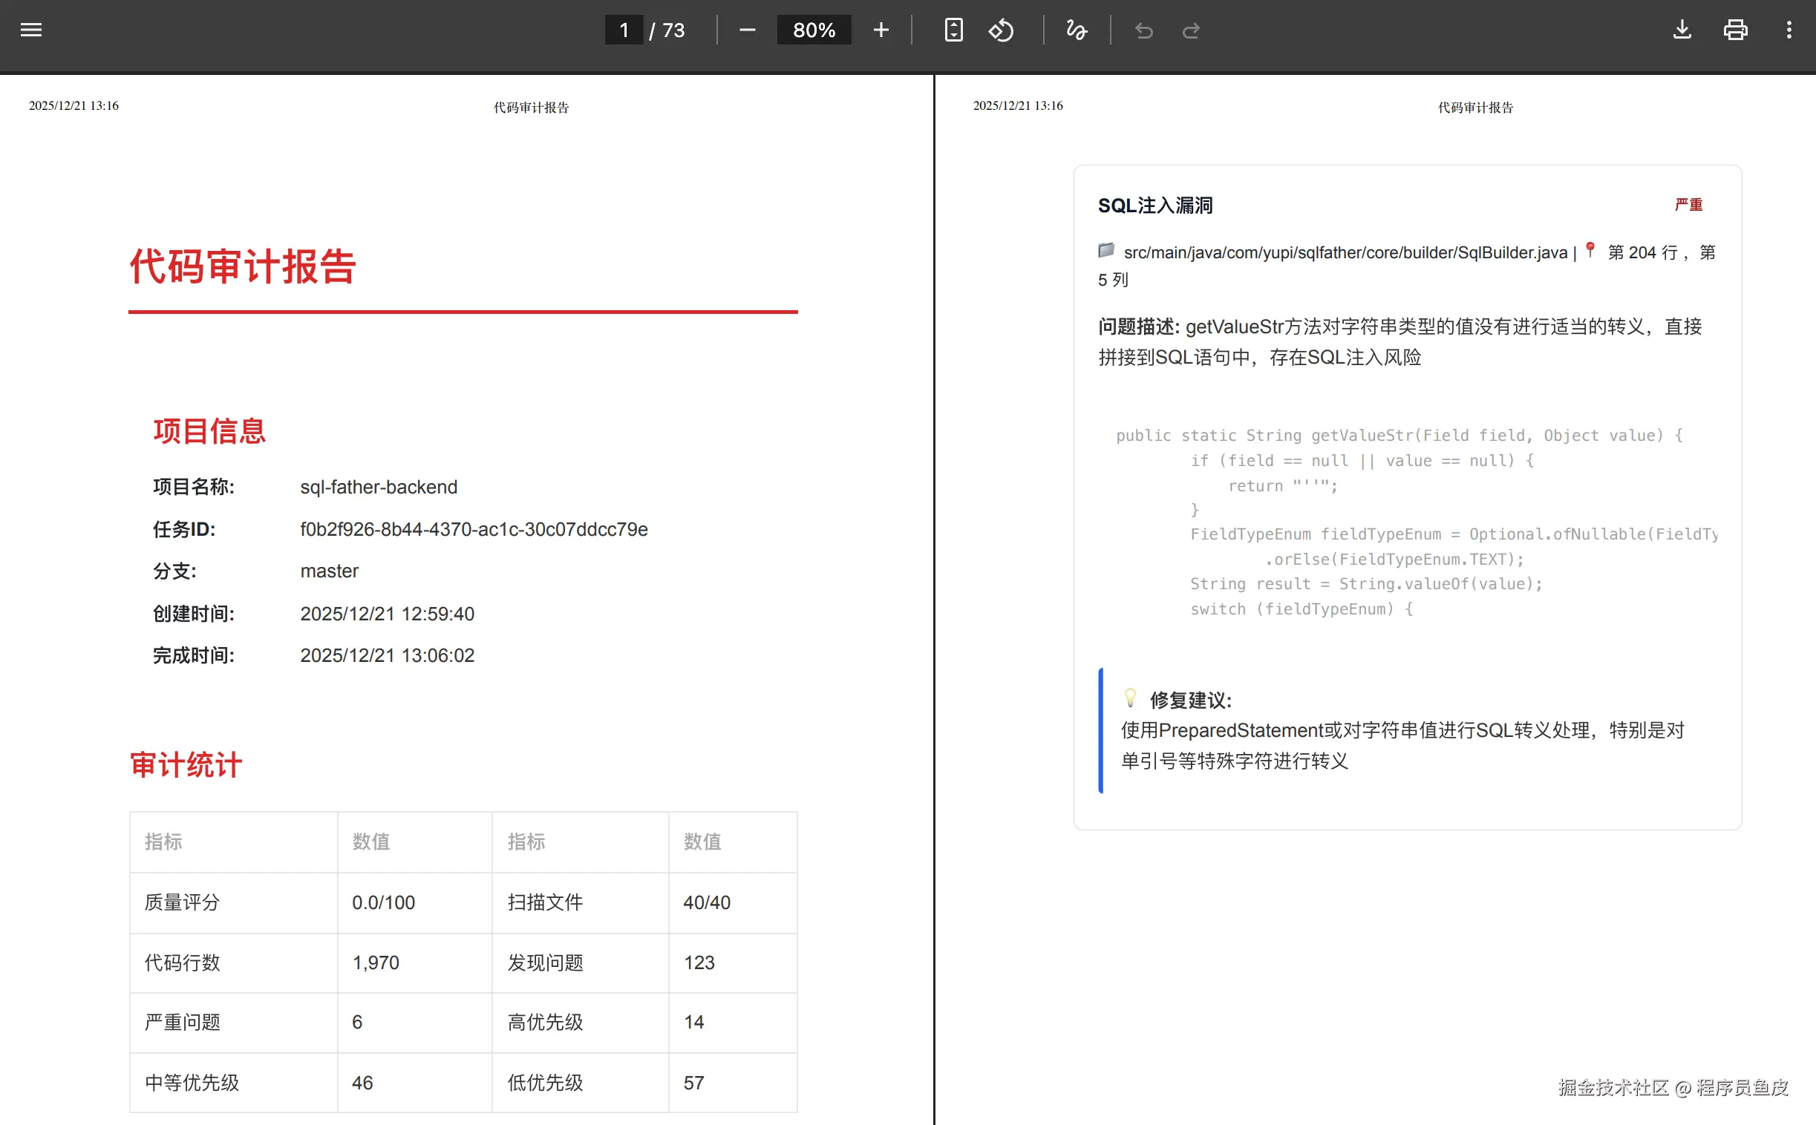Click the SqlBuilder.java file path
1816x1125 pixels.
pyautogui.click(x=1345, y=253)
